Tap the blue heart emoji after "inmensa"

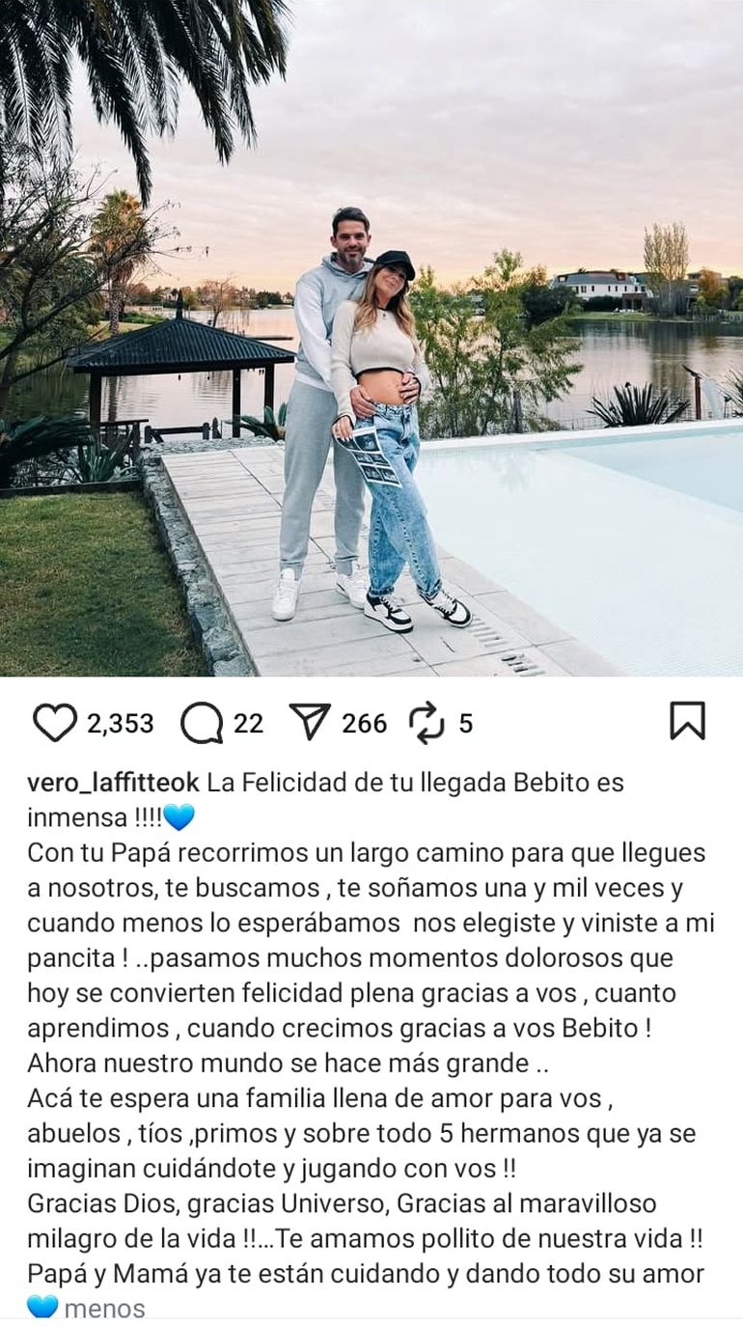179,817
